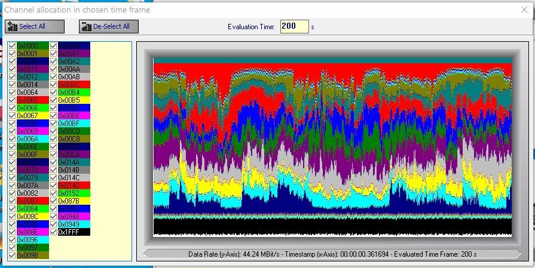Close the Channel allocation window

pyautogui.click(x=524, y=10)
